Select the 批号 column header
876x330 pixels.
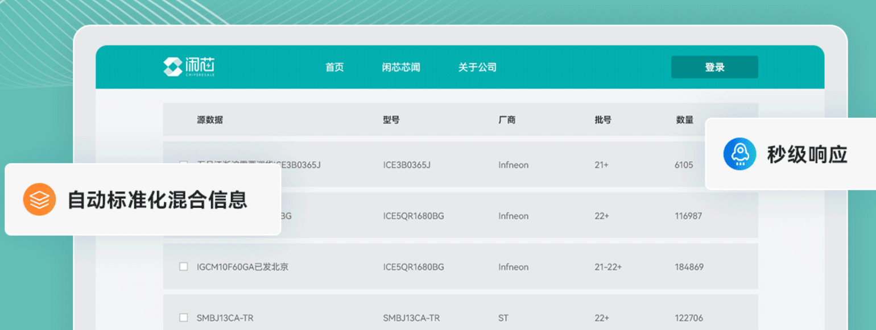(x=603, y=120)
